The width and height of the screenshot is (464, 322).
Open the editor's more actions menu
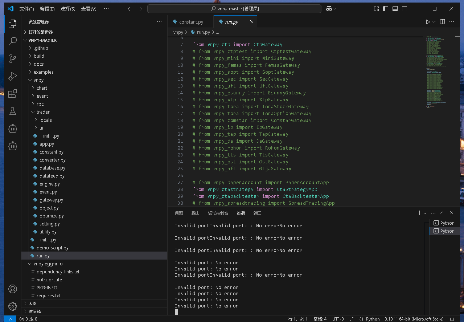452,22
